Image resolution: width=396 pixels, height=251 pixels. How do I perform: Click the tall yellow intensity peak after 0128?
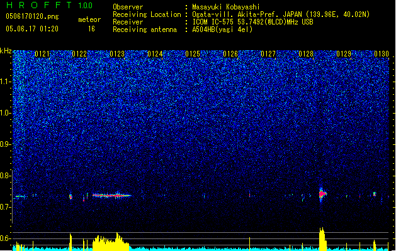click(322, 239)
